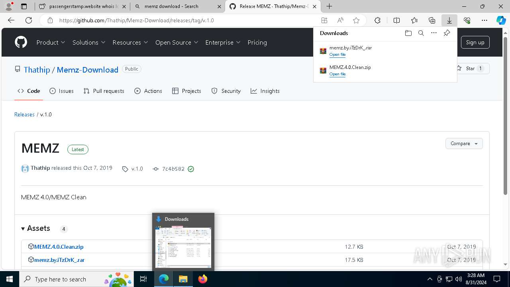Open Collections icon

tap(432, 20)
